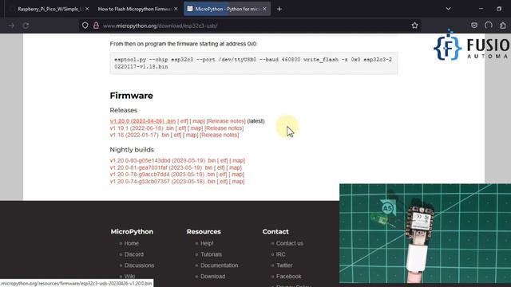511x287 pixels.
Task: Close the Raspberry_Pi_Pico_W tab
Action: pyautogui.click(x=87, y=9)
